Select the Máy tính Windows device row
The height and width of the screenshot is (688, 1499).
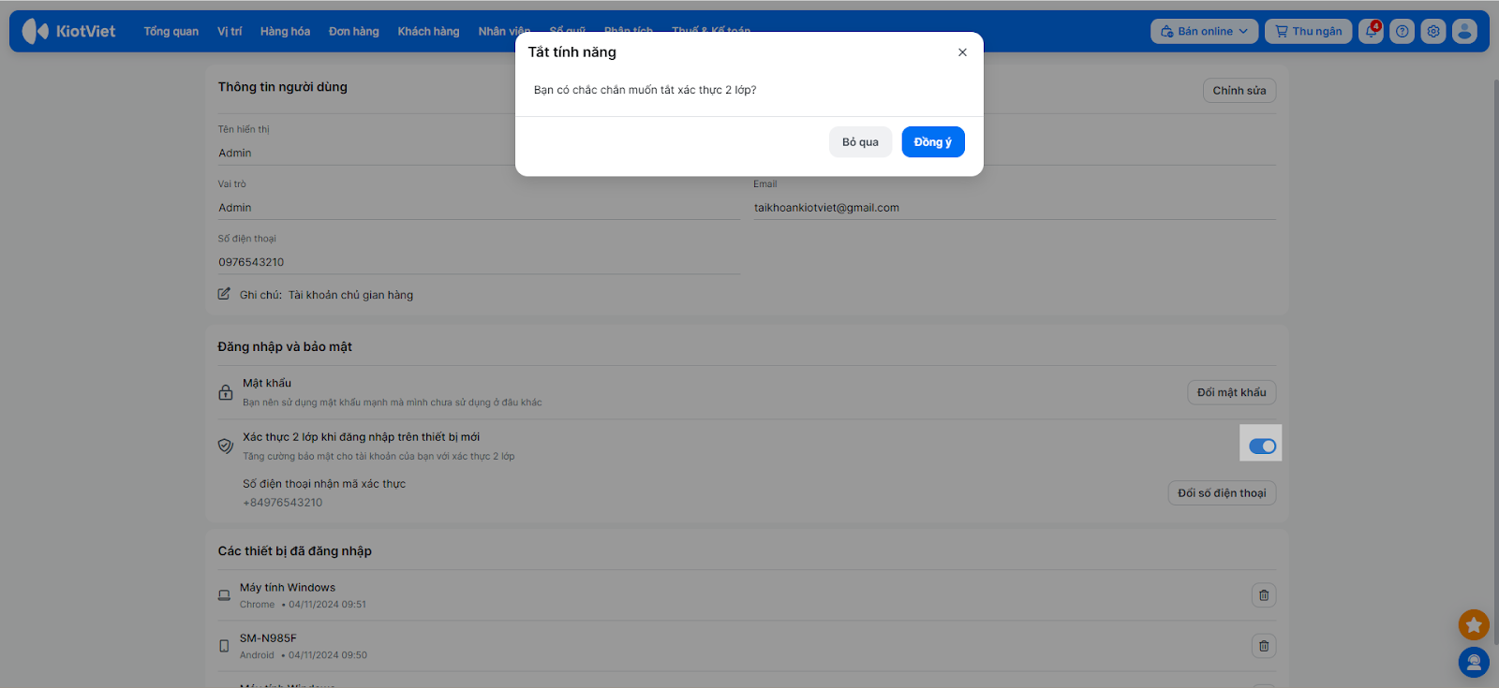[747, 595]
